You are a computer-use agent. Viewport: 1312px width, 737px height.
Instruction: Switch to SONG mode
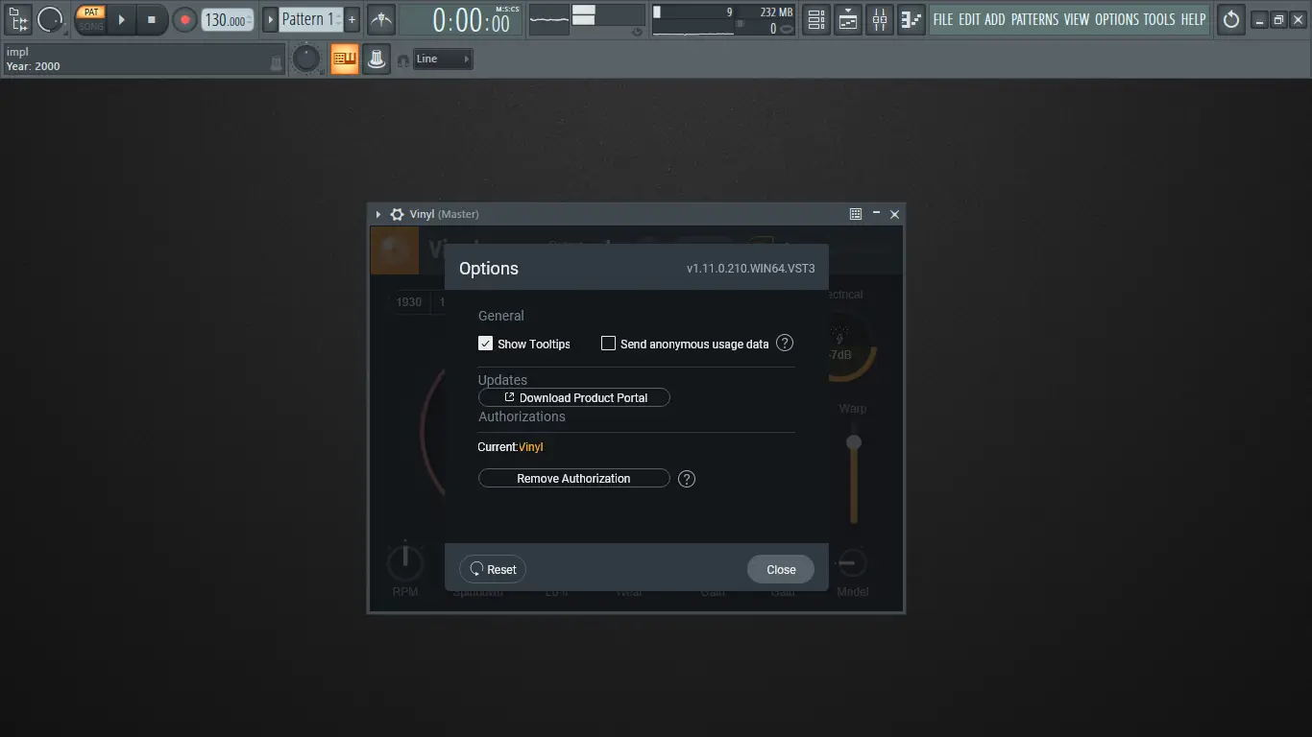(x=90, y=26)
